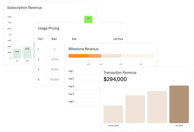Click the dark orange milestone progress segment
This screenshot has height=132, width=194.
(x=78, y=56)
